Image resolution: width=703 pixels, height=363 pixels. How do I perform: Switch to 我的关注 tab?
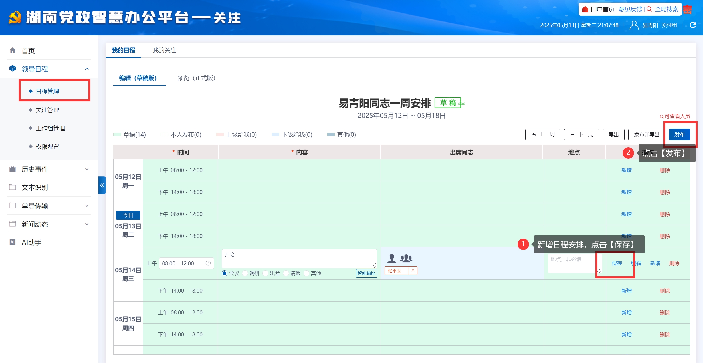[164, 50]
